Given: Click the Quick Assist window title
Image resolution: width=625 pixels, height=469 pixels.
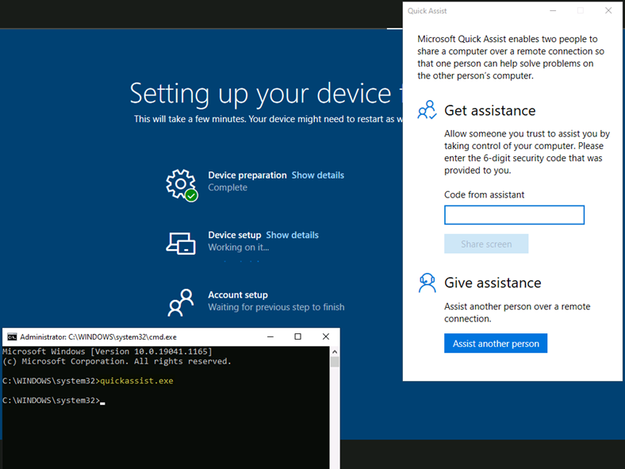Looking at the screenshot, I should (x=427, y=11).
